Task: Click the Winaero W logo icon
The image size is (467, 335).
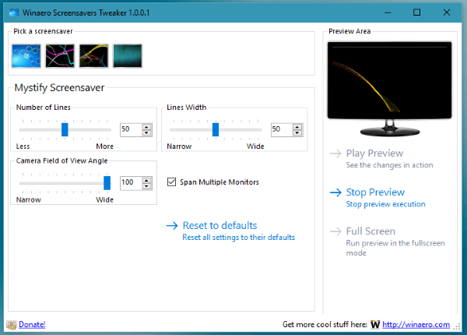Action: [375, 324]
